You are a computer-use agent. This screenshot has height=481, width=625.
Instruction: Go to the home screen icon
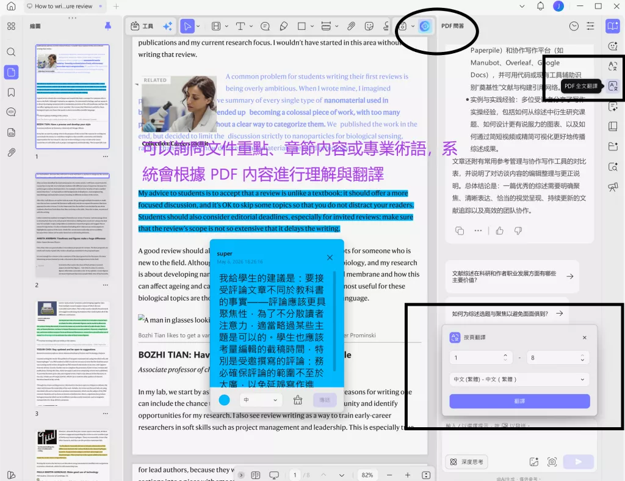11,6
